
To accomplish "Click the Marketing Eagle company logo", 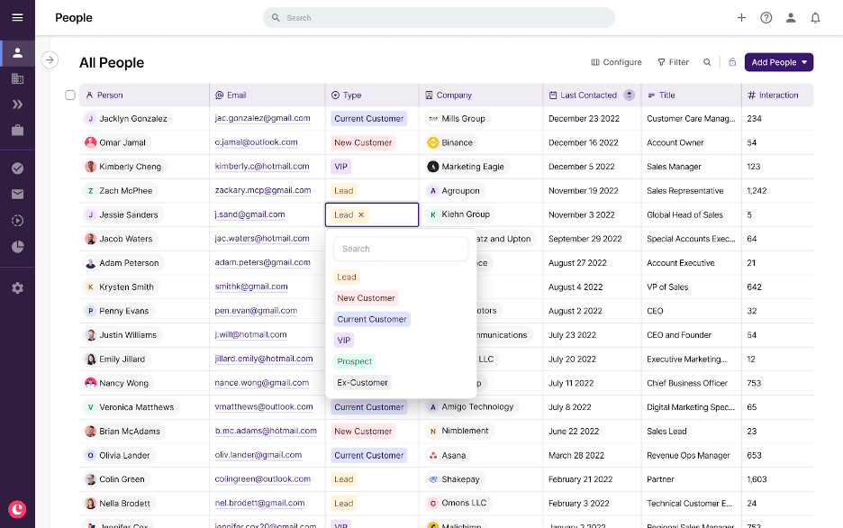I will (x=433, y=167).
